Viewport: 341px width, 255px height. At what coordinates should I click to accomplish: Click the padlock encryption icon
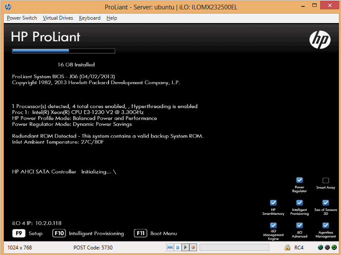point(287,247)
